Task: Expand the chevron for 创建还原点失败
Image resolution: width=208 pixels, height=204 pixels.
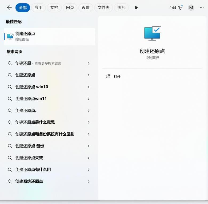Action: pyautogui.click(x=89, y=158)
